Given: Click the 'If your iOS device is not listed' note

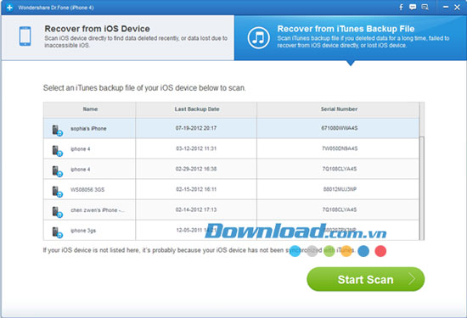Looking at the screenshot, I should click(199, 250).
